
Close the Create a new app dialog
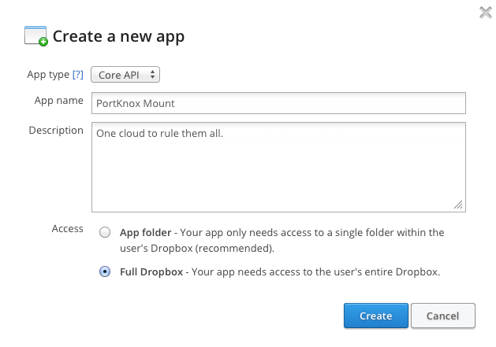[x=485, y=13]
